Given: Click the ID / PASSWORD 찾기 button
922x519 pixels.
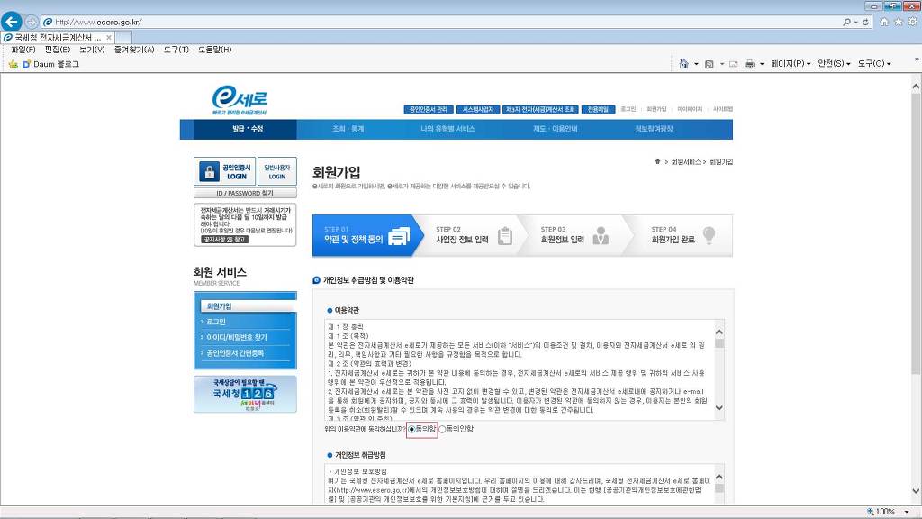Looking at the screenshot, I should pyautogui.click(x=245, y=193).
